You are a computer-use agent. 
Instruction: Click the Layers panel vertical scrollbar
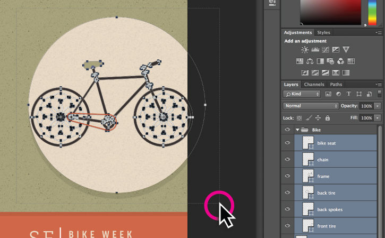point(380,181)
